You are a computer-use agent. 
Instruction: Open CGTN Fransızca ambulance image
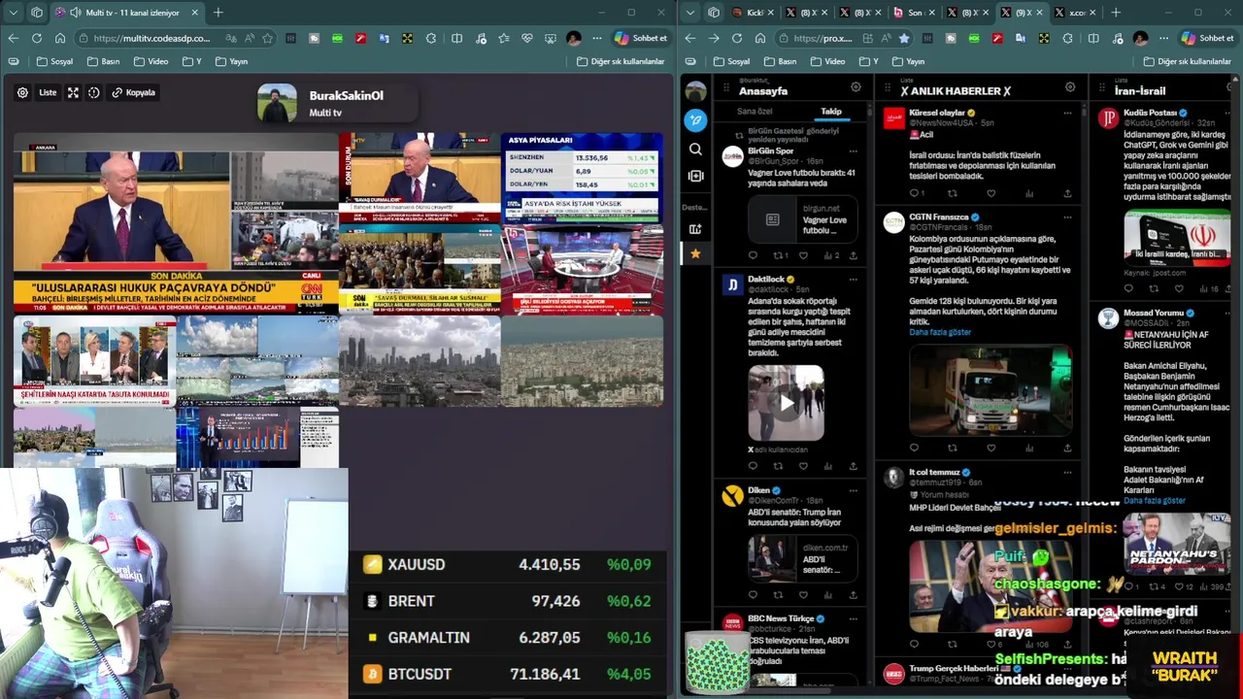991,389
